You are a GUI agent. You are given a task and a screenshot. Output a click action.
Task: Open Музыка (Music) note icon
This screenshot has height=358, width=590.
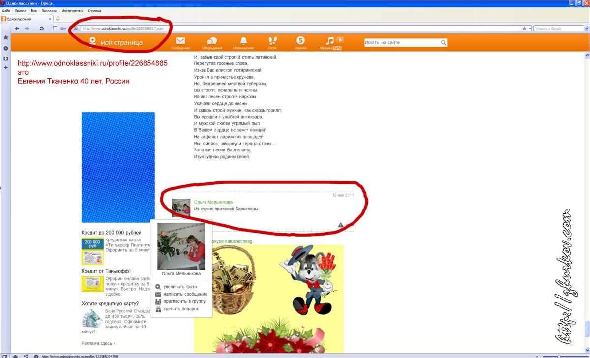330,41
